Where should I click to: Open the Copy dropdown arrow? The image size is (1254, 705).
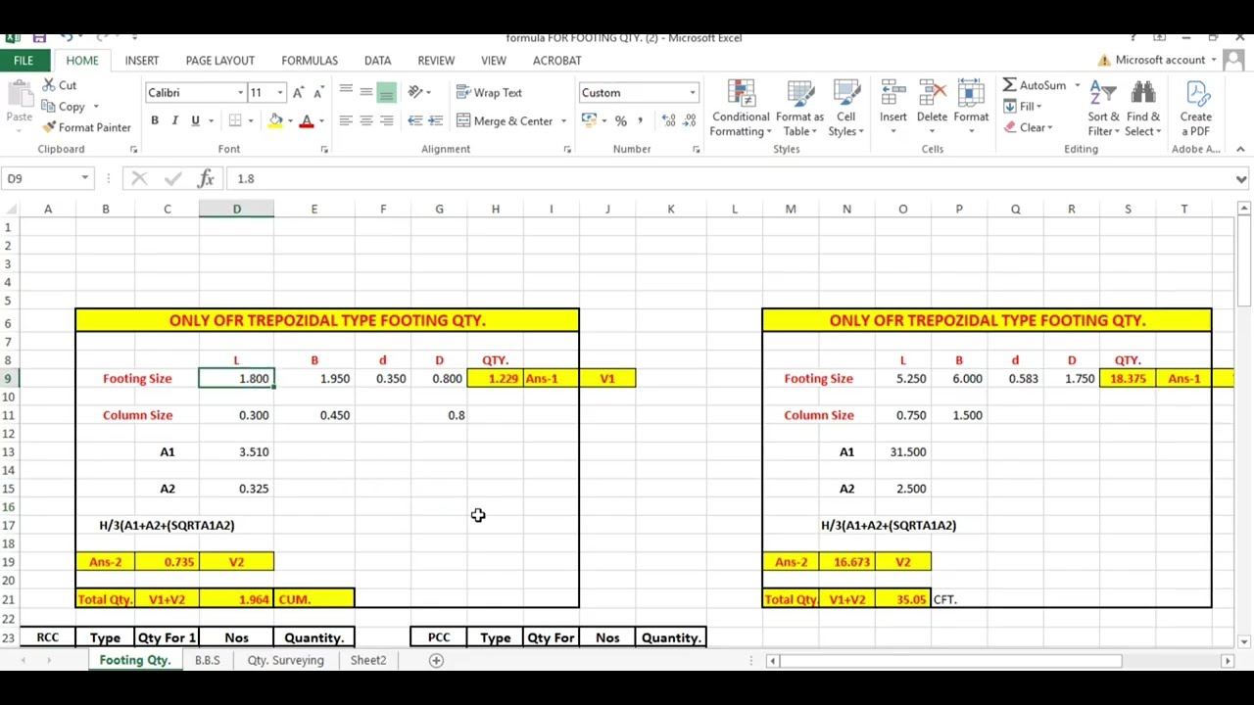95,107
